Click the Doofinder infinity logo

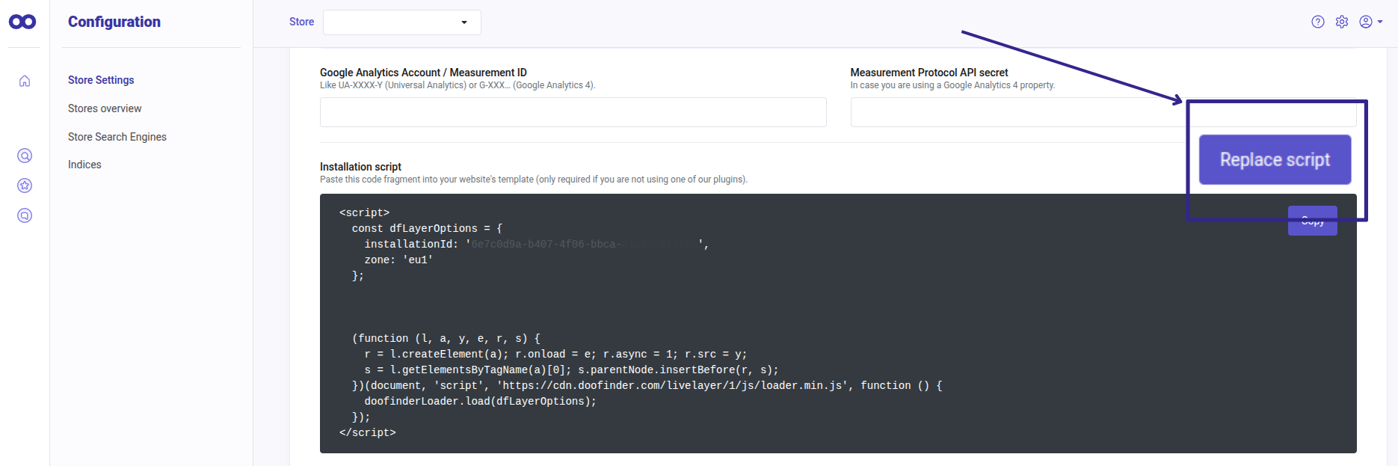tap(22, 22)
